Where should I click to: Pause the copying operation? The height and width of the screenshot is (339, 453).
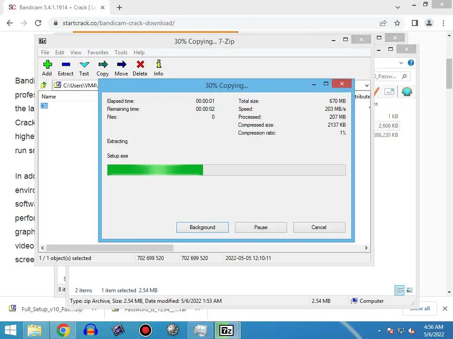tap(261, 227)
